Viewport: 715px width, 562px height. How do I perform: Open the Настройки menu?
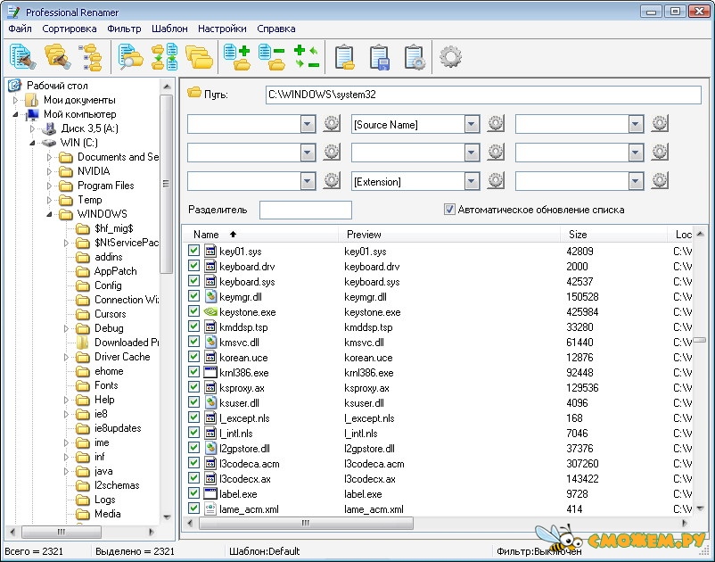(x=222, y=29)
